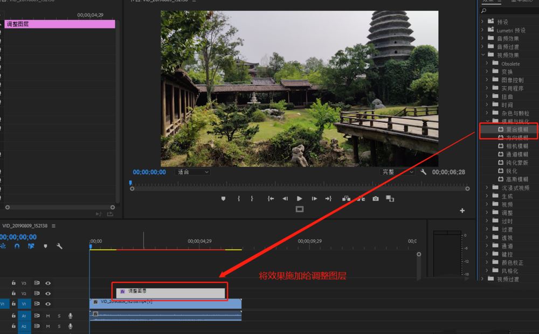The height and width of the screenshot is (334, 539).
Task: Open the VID_20190809_152138 sequence panel menu
Action: coord(53,226)
